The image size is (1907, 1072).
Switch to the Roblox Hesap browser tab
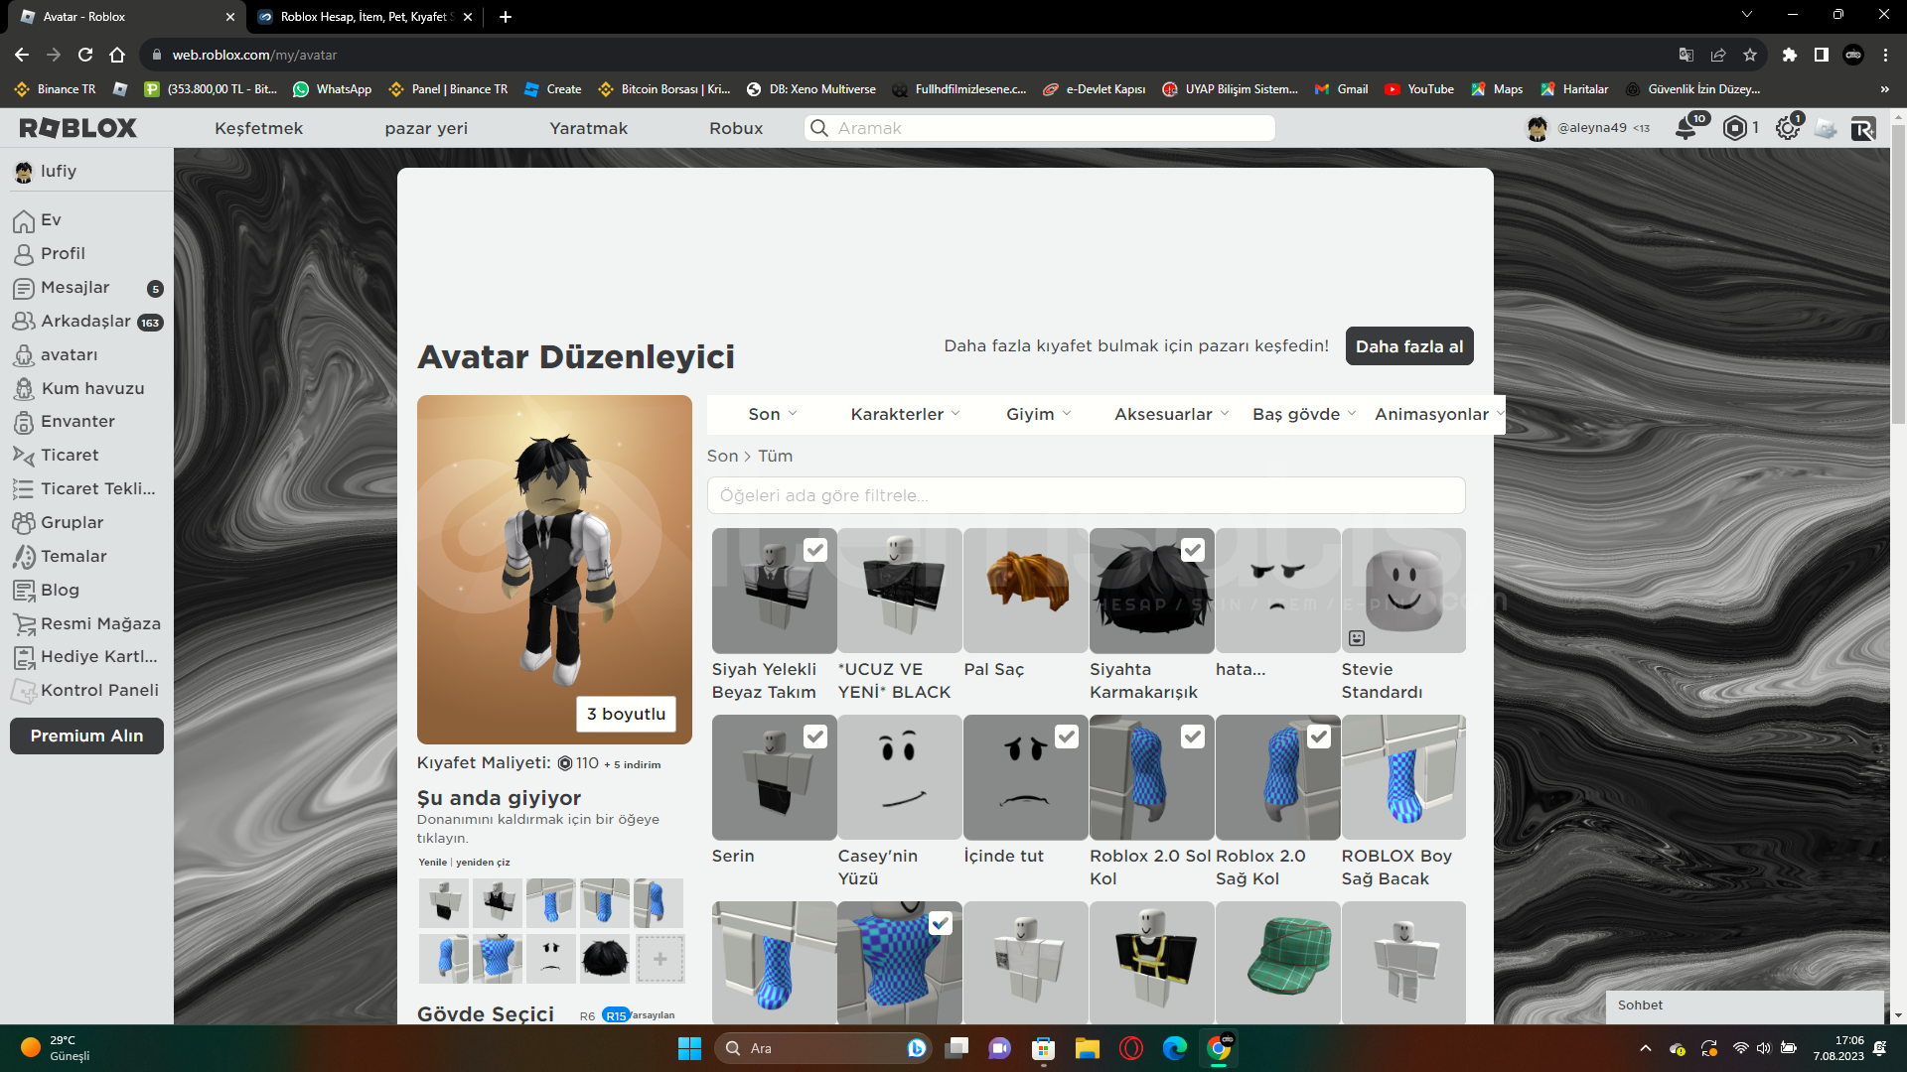[x=366, y=17]
